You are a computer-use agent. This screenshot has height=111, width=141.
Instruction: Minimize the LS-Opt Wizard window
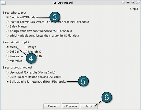pos(128,3)
